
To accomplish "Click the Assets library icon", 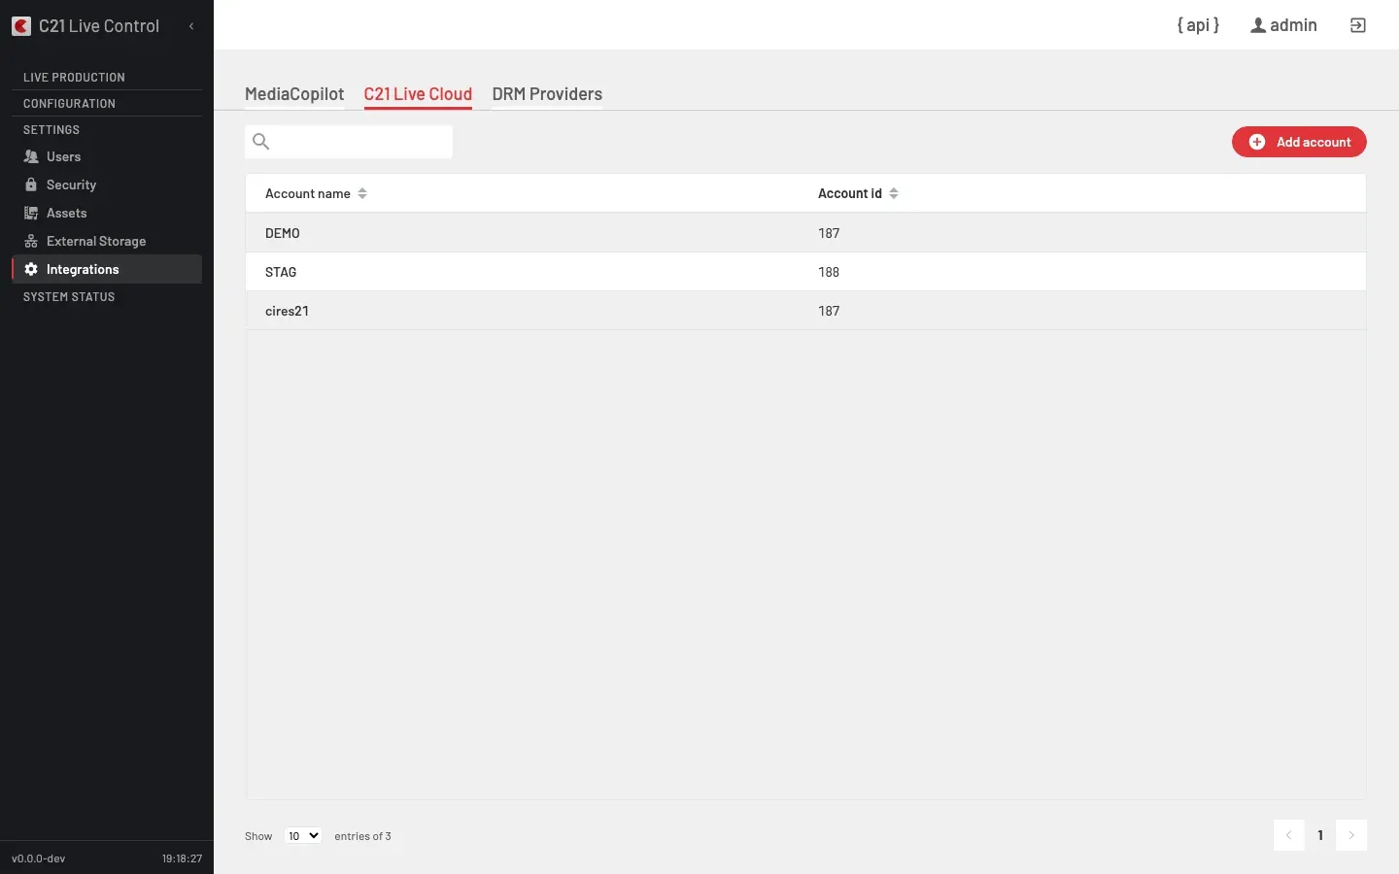I will [x=31, y=213].
